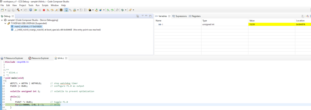
Task: Click the Save All toolbar icon
Action: click(13, 10)
